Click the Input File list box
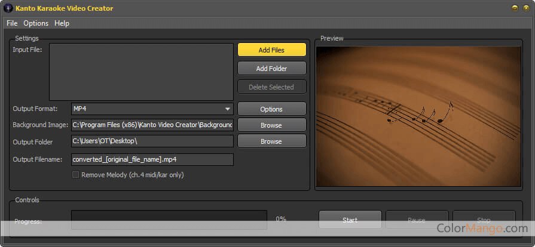535x247 pixels. point(141,72)
